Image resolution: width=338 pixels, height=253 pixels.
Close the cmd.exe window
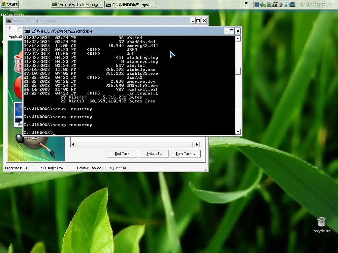point(238,31)
